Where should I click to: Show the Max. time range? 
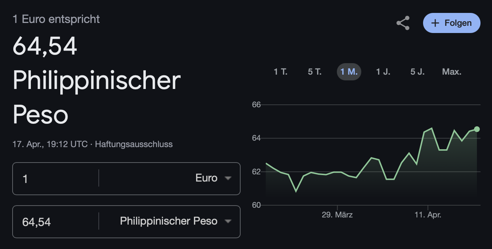pyautogui.click(x=451, y=72)
